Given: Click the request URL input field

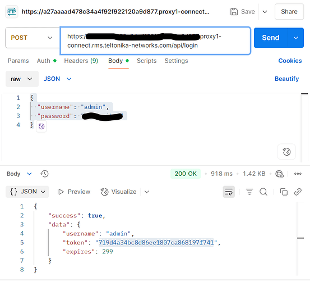Looking at the screenshot, I should coord(155,41).
